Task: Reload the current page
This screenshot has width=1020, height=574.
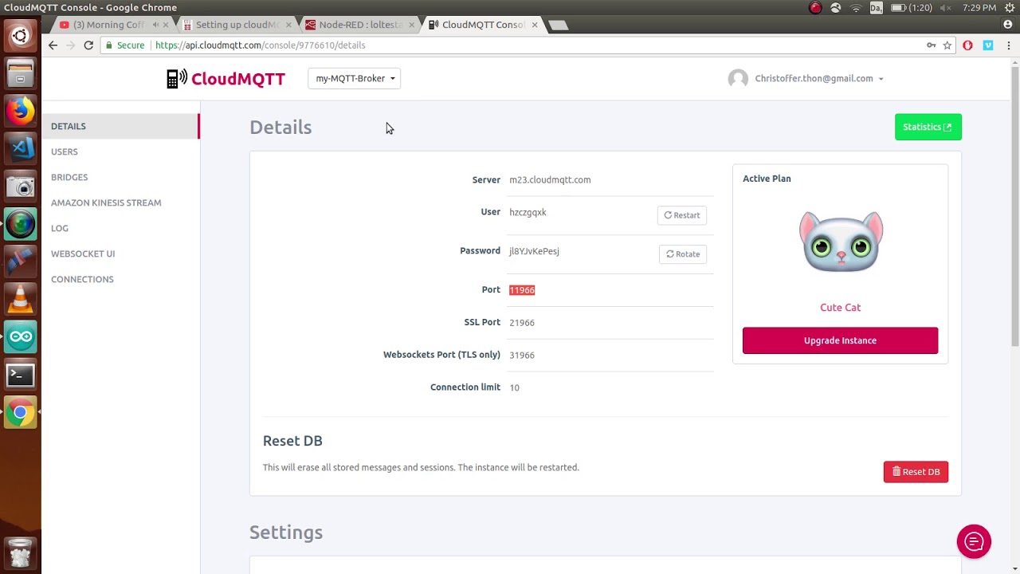Action: click(x=88, y=45)
